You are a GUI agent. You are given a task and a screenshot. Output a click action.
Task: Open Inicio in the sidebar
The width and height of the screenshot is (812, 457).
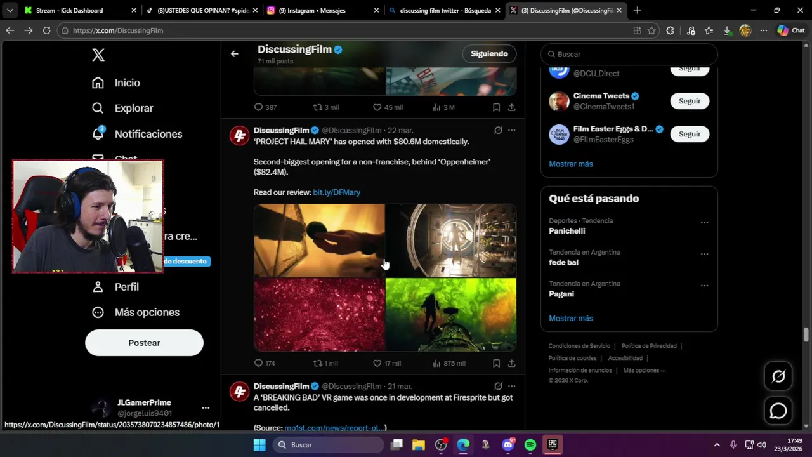[115, 83]
